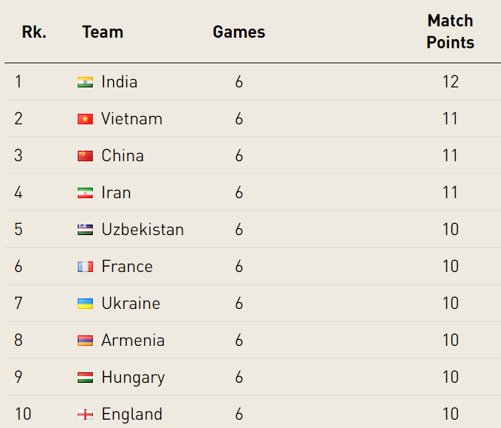Sort by the Team column header
Screen dimensions: 501x428
point(103,32)
